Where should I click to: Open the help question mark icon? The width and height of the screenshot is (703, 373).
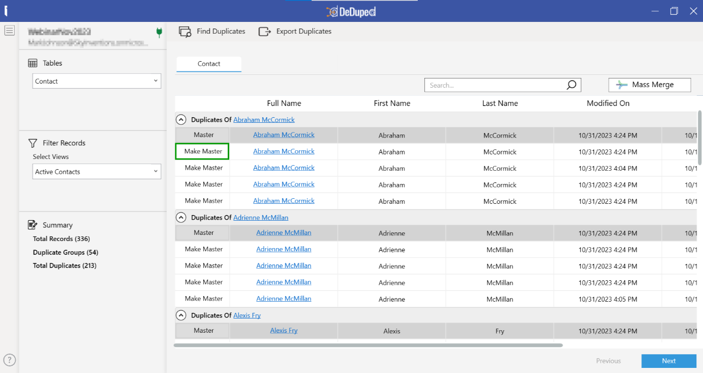pyautogui.click(x=9, y=360)
